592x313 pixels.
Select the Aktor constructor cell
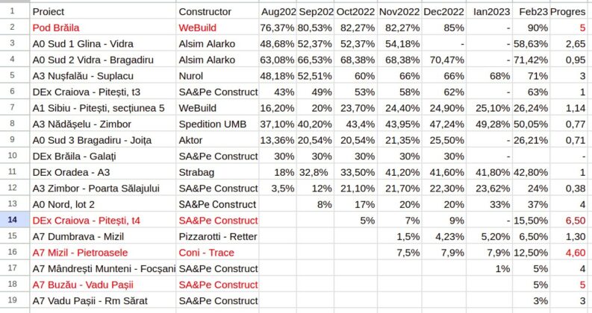[x=217, y=139]
